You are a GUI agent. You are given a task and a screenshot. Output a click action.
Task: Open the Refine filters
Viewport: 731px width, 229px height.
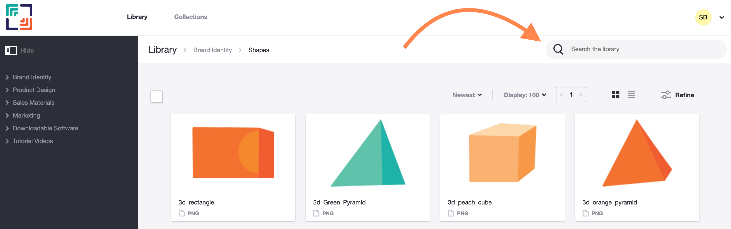click(677, 95)
